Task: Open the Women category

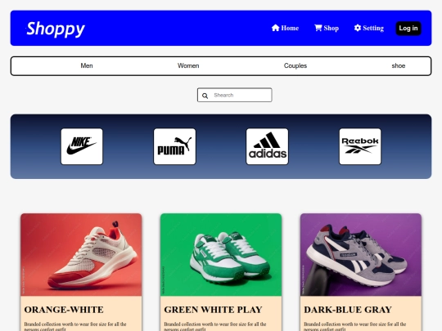Action: pos(188,65)
